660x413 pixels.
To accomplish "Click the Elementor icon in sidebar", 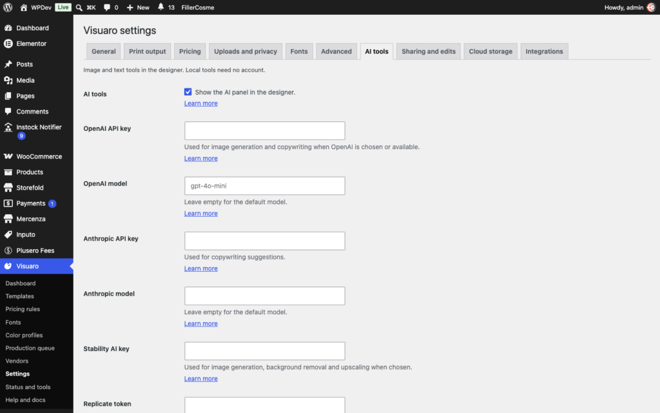I will [8, 43].
